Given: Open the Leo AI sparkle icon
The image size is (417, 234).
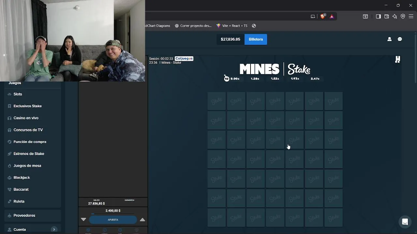Looking at the screenshot, I should (395, 16).
